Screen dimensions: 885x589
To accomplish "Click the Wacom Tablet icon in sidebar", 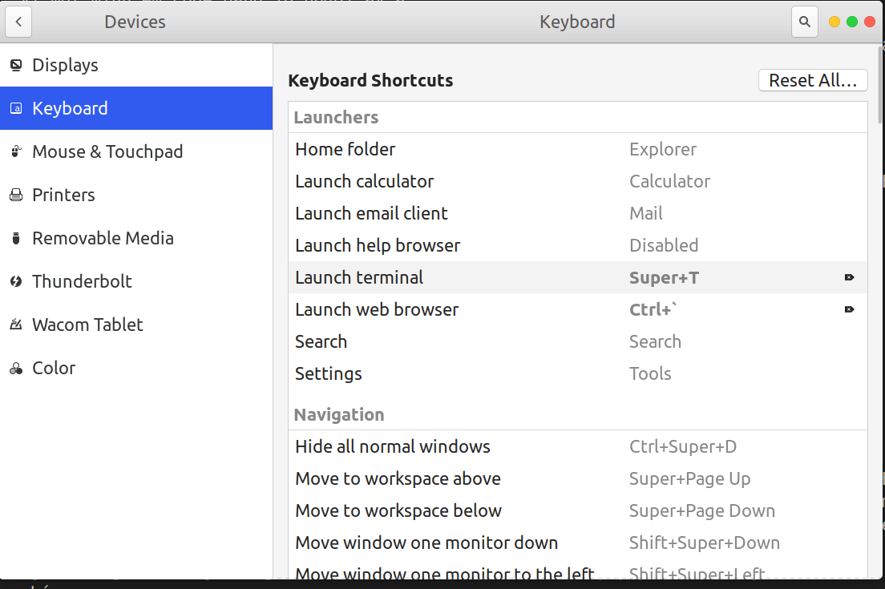I will (16, 325).
